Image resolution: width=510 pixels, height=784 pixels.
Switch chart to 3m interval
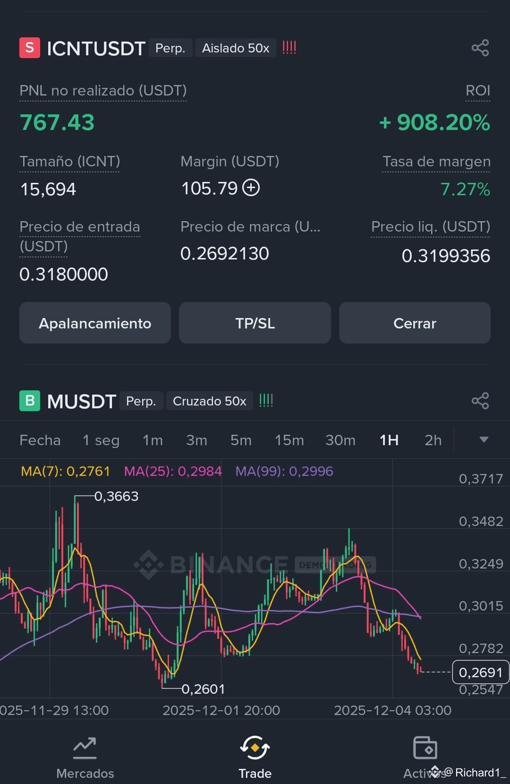pos(196,440)
